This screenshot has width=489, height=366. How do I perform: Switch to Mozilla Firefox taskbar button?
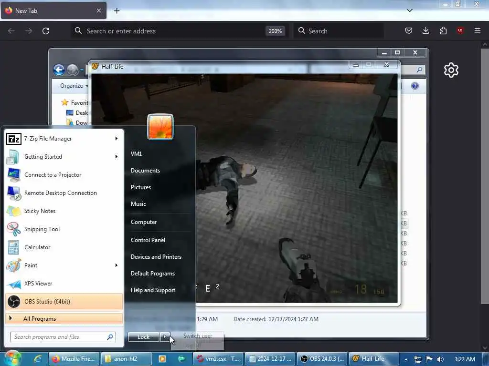click(74, 359)
